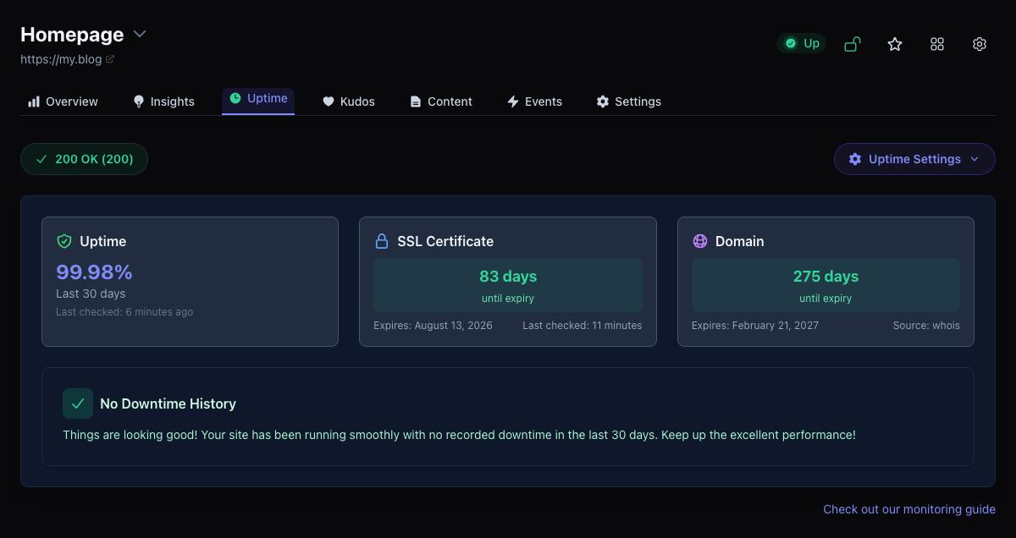Image resolution: width=1016 pixels, height=538 pixels.
Task: Switch to the Insights tab
Action: point(164,102)
